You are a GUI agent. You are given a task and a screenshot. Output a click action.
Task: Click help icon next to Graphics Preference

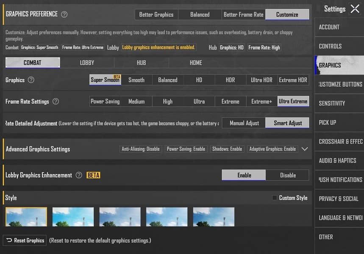click(64, 14)
